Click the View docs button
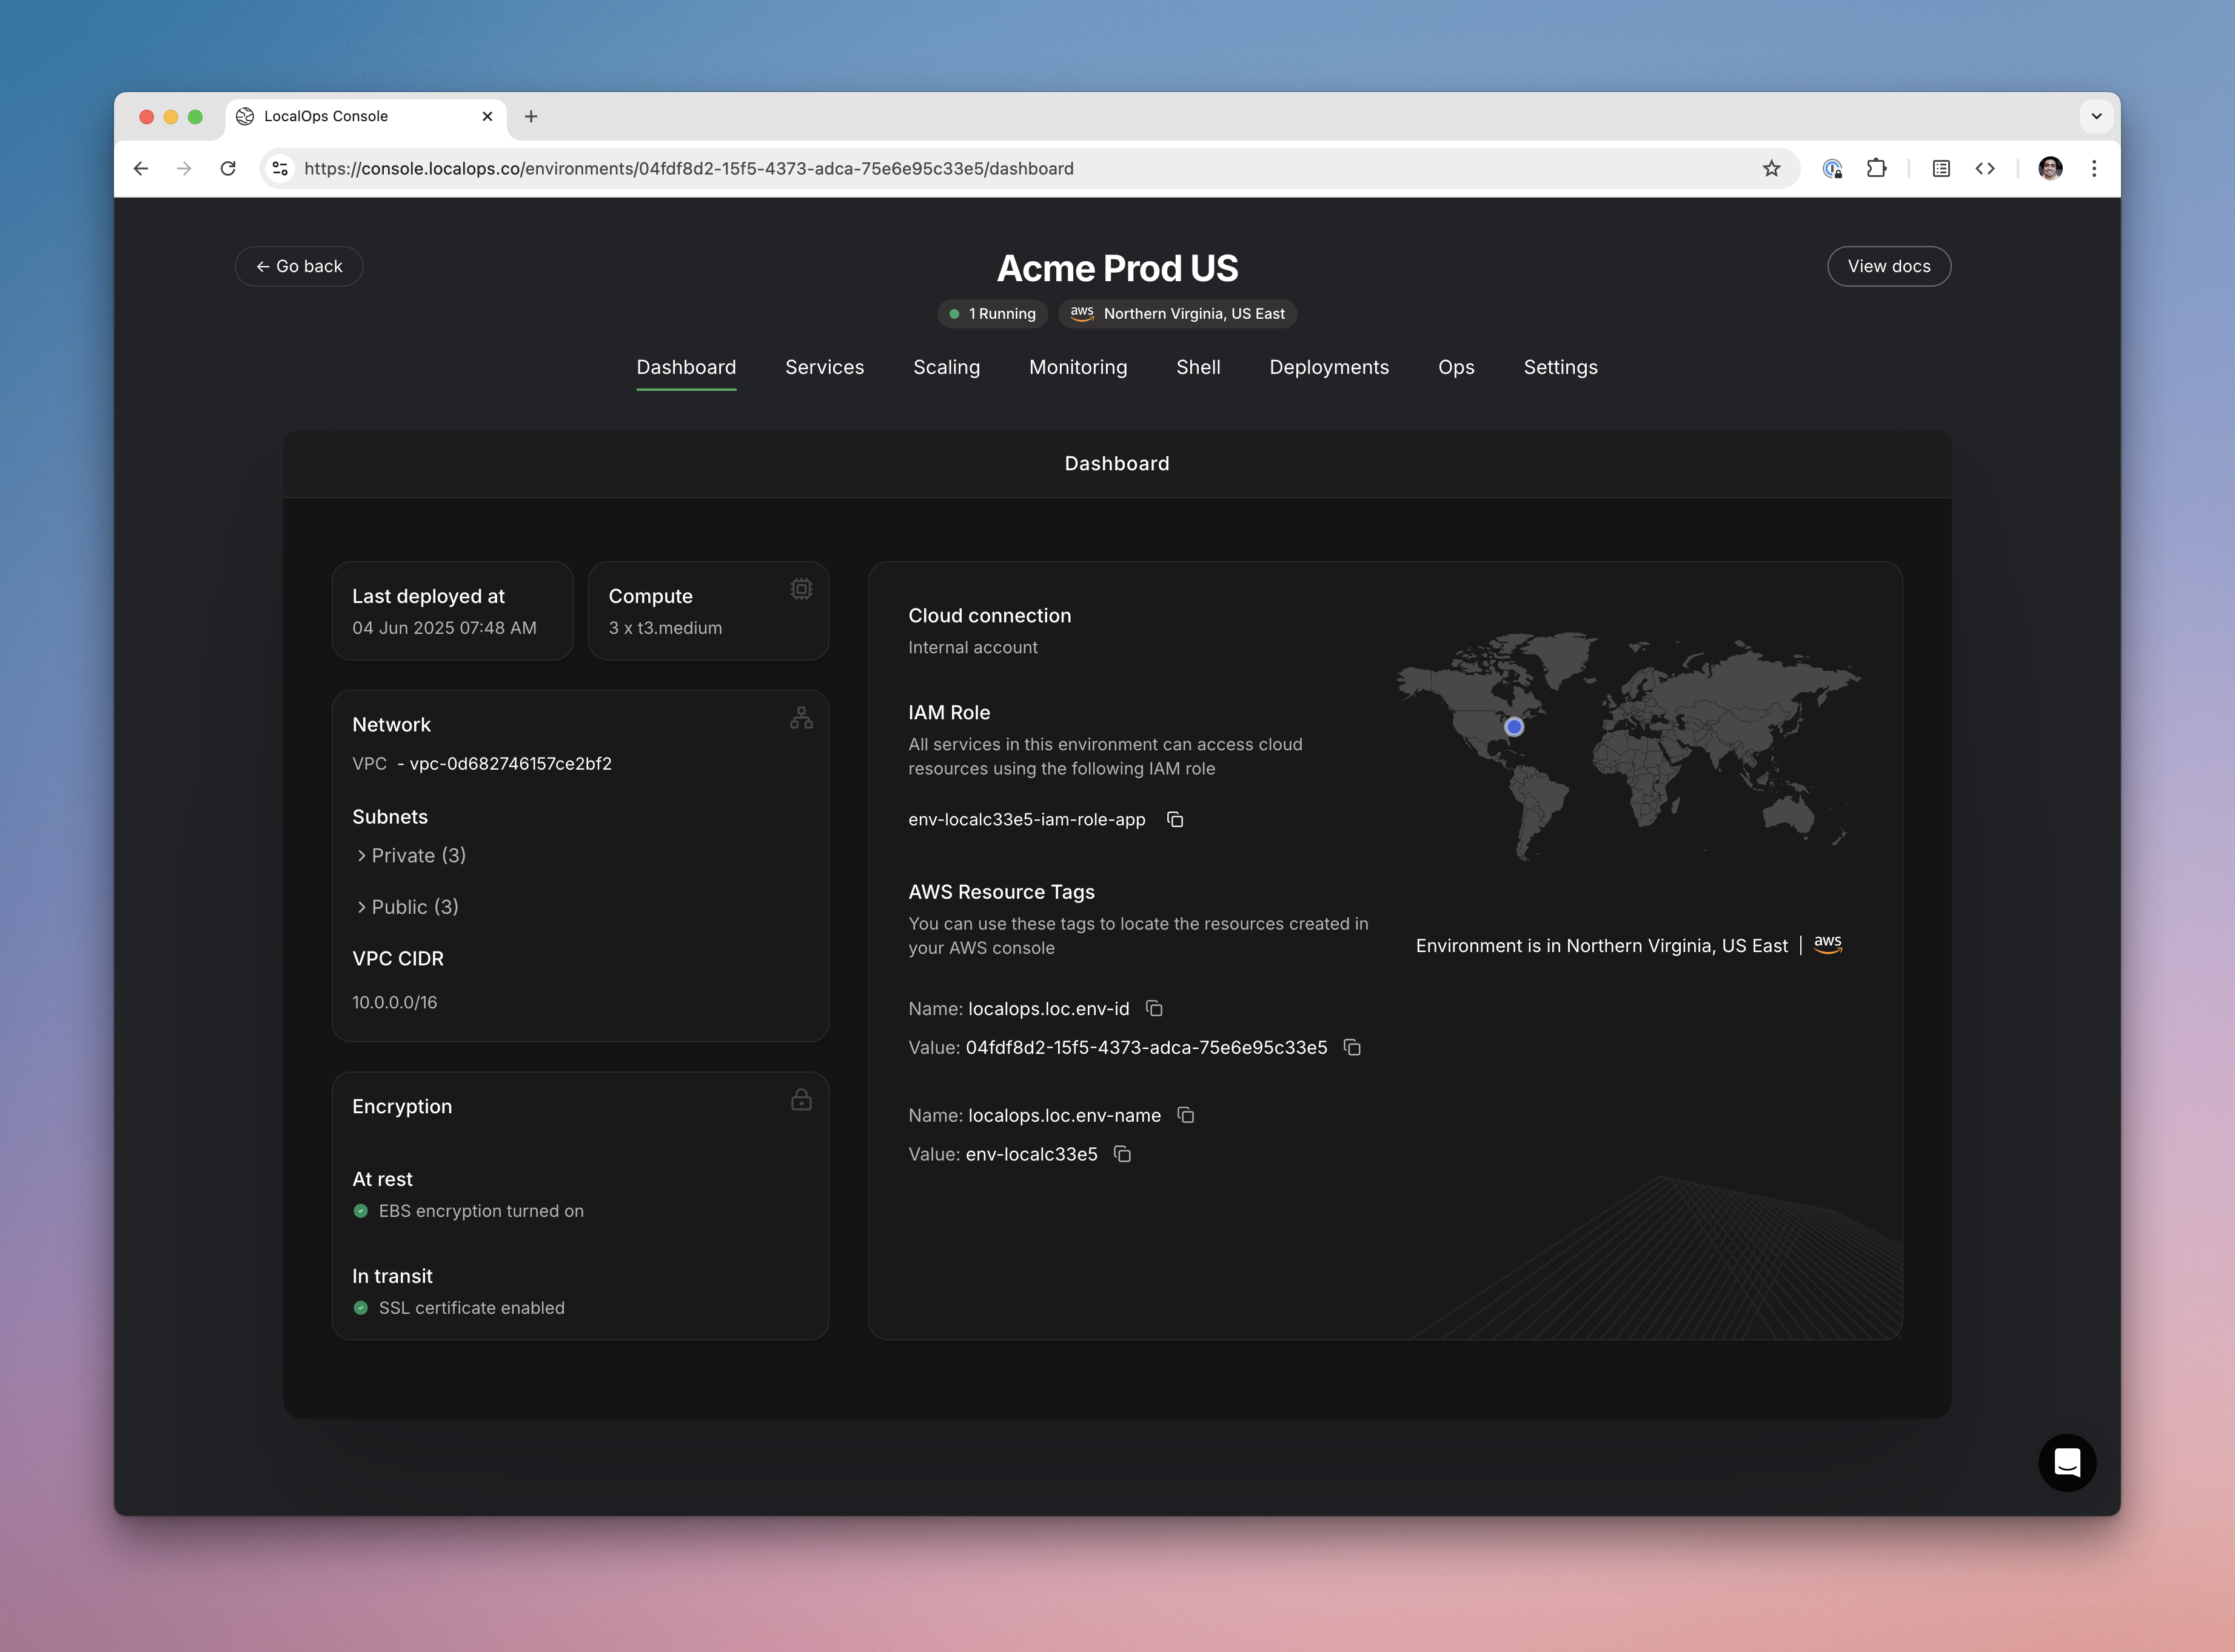2235x1652 pixels. pyautogui.click(x=1889, y=266)
